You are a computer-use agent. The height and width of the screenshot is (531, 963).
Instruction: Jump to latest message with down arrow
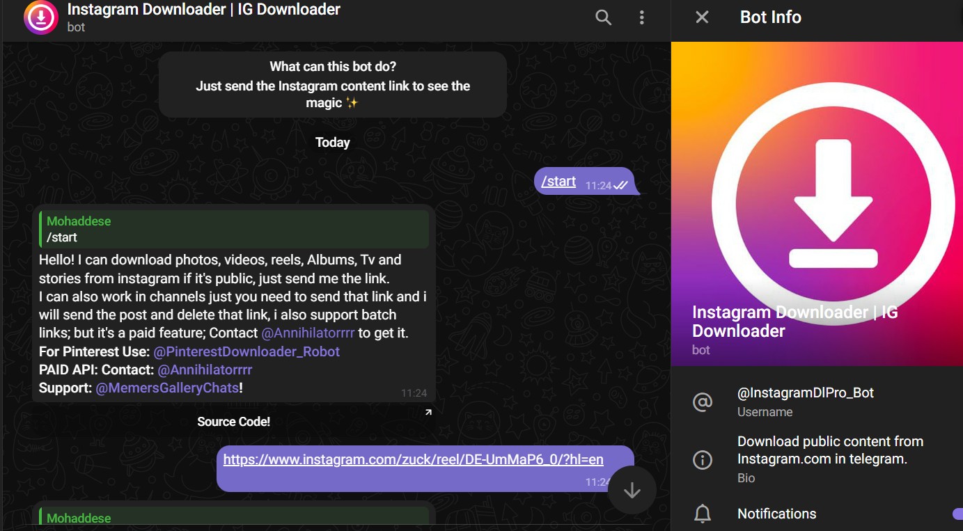(x=632, y=490)
